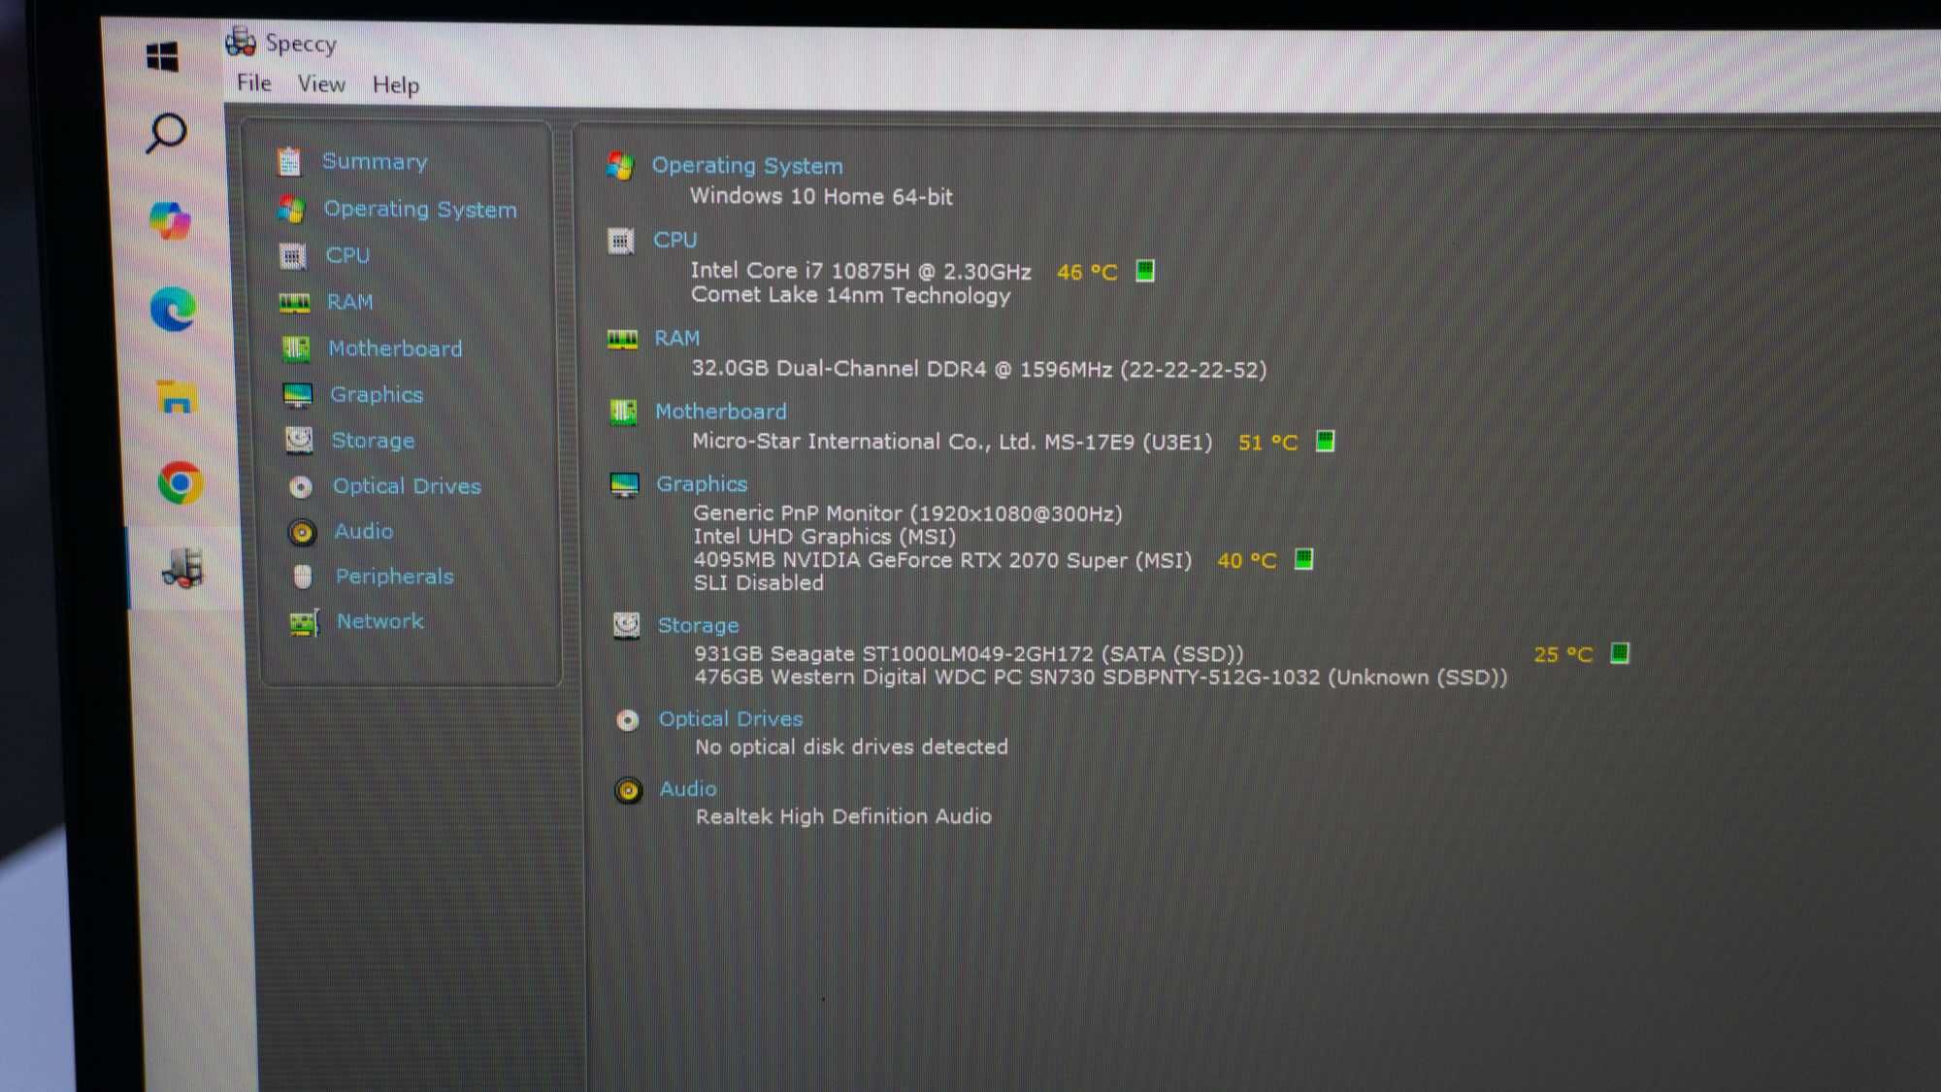The image size is (1941, 1092).
Task: Click the sidebar Network card icon
Action: point(305,622)
